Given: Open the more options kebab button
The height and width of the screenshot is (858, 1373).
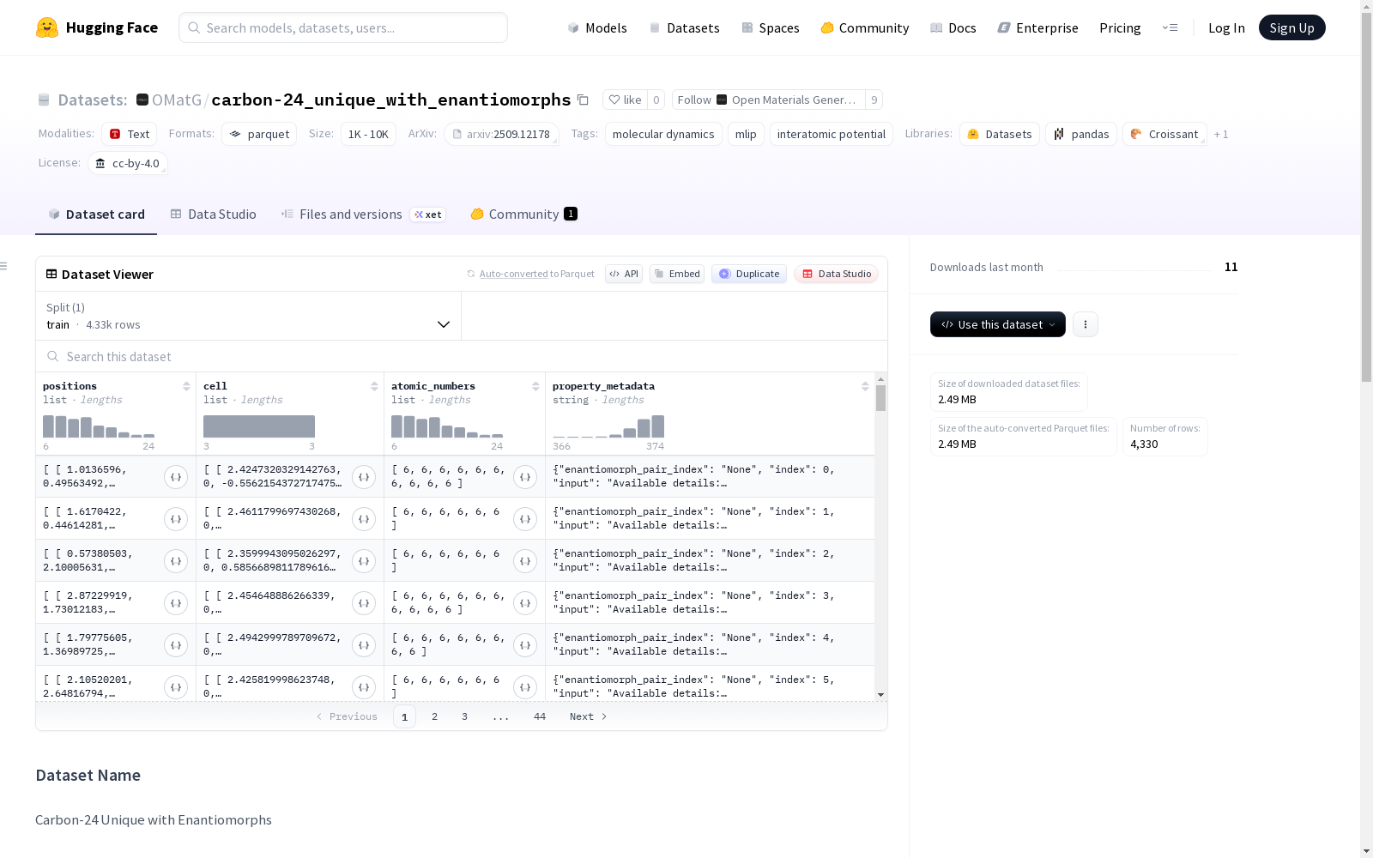Looking at the screenshot, I should click(1086, 324).
